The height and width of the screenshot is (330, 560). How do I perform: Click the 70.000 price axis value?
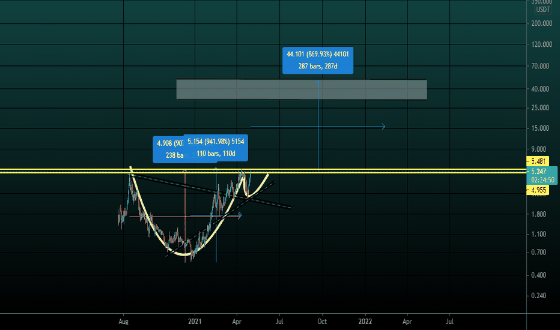coord(540,66)
